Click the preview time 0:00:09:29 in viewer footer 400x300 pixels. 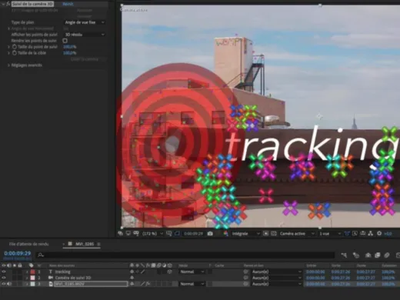coord(193,234)
